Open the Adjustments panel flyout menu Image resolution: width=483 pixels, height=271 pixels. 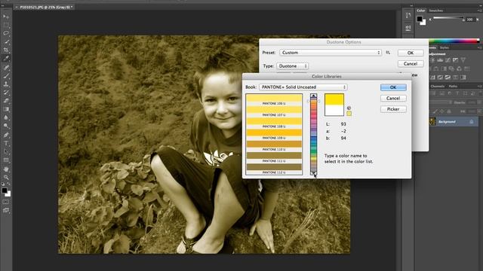click(479, 47)
